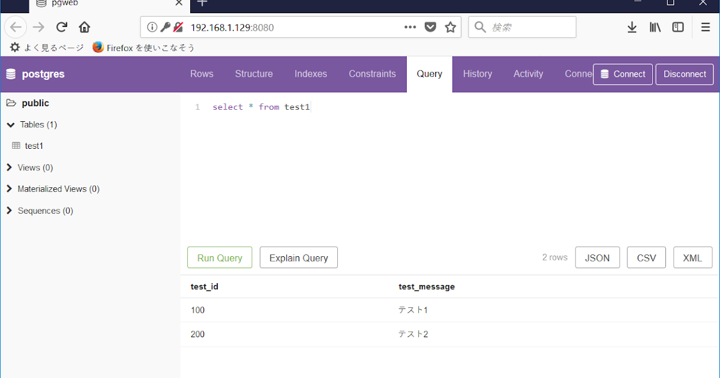Toggle the Firefox sidebar icon
Viewport: 720px width, 378px height.
tap(678, 27)
